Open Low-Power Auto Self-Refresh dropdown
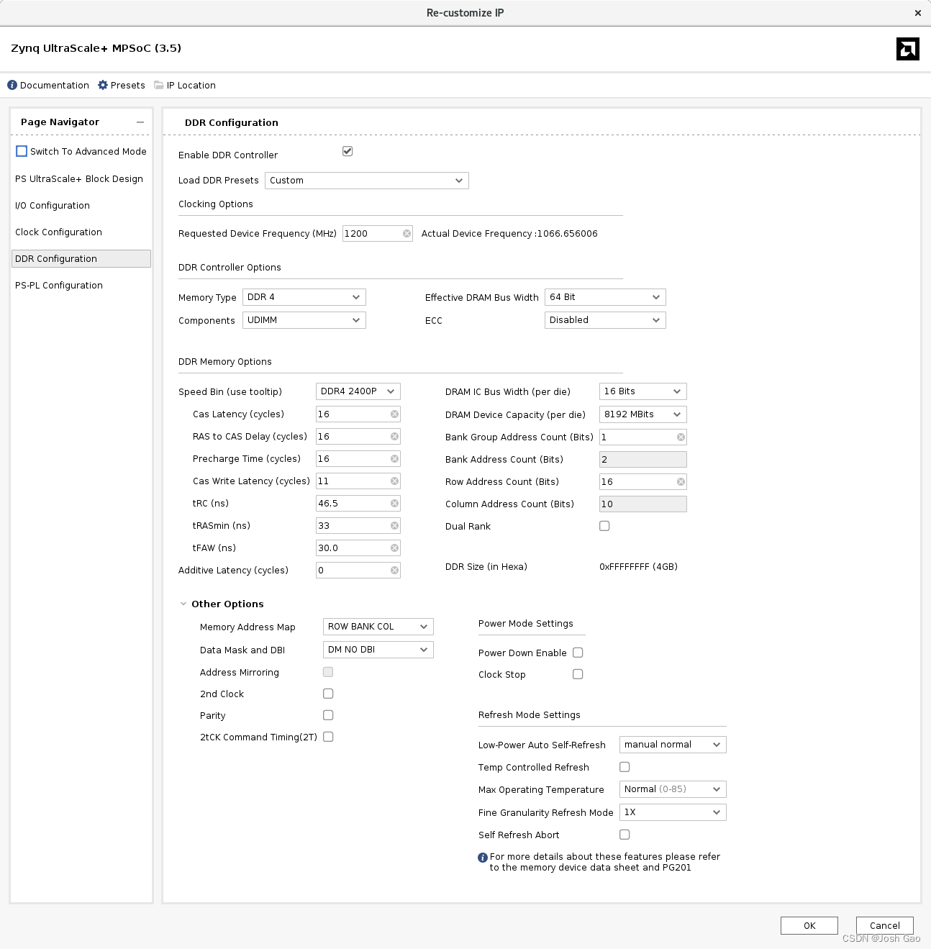 [x=673, y=745]
